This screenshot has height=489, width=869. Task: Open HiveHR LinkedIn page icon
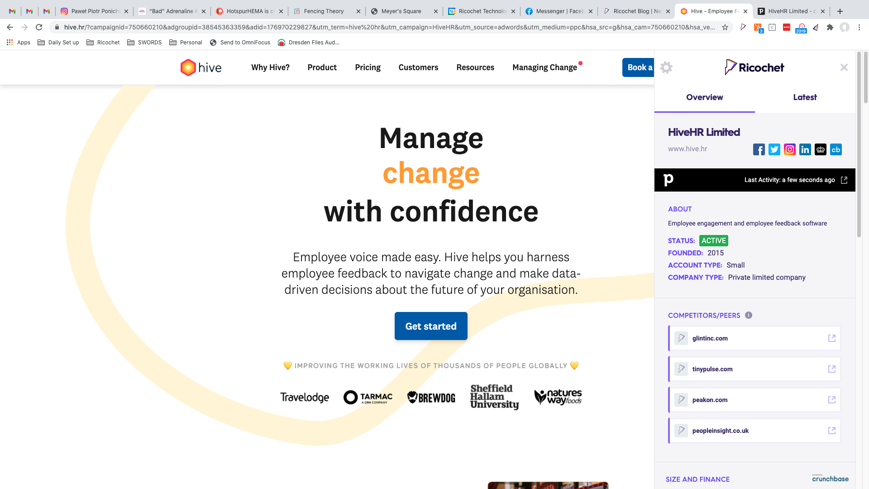(805, 149)
